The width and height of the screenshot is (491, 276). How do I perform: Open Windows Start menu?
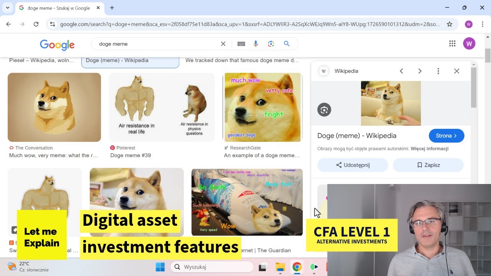click(x=160, y=267)
